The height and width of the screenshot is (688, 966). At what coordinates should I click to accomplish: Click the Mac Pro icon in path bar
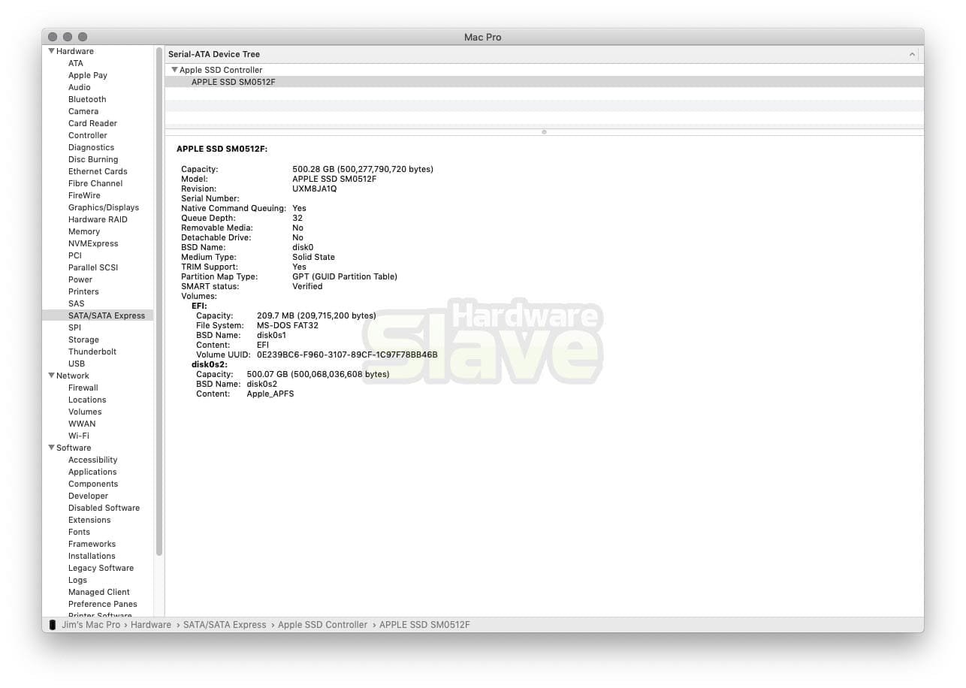click(x=53, y=625)
